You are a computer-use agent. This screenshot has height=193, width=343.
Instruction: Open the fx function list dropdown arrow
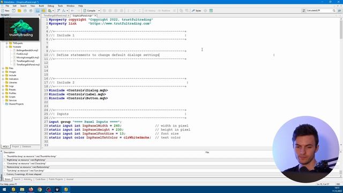[67, 11]
